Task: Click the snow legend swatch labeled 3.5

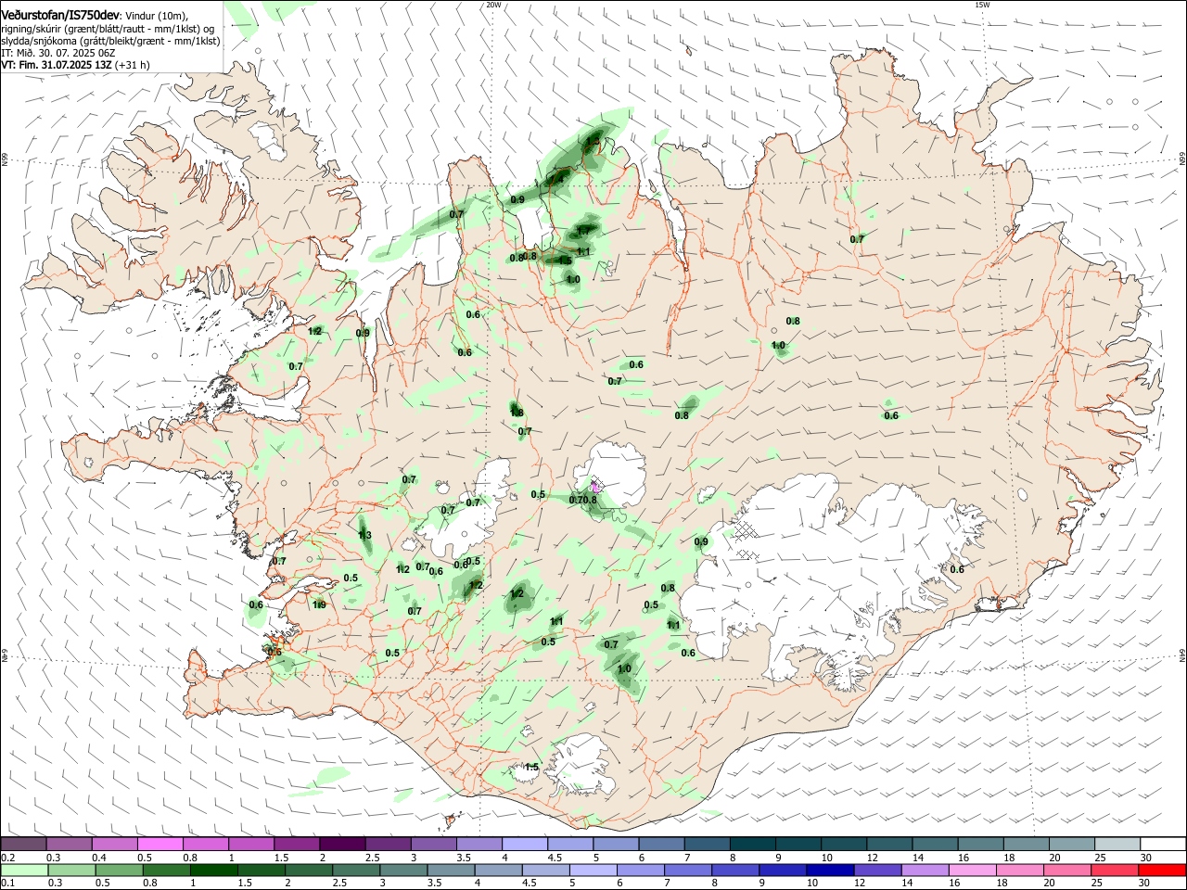Action: click(479, 845)
